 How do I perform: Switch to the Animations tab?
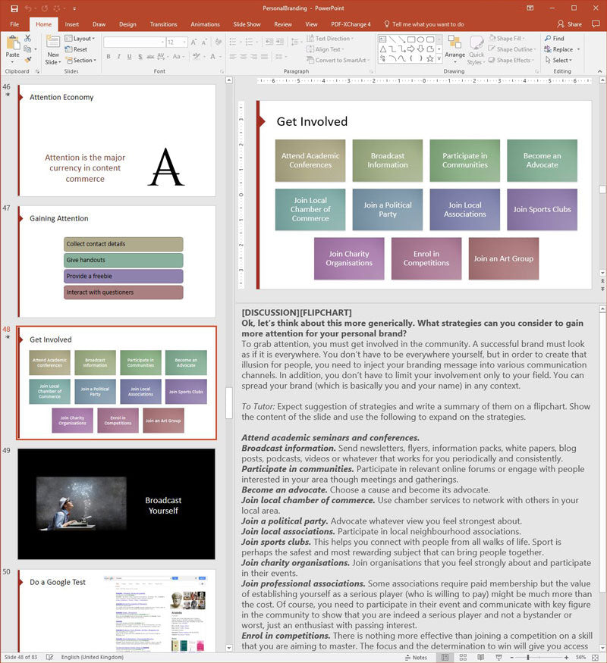point(205,24)
